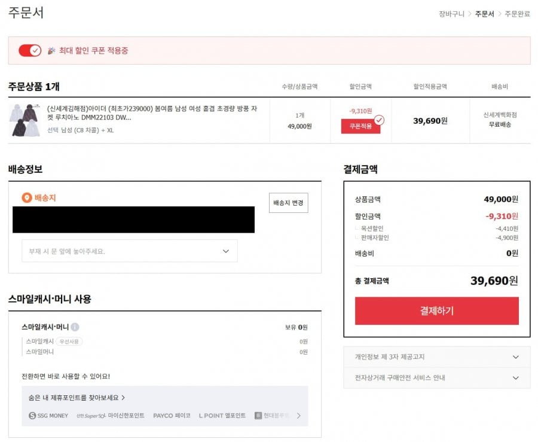The width and height of the screenshot is (538, 442).
Task: Select the SSG MONEY points logo
Action: tap(48, 416)
